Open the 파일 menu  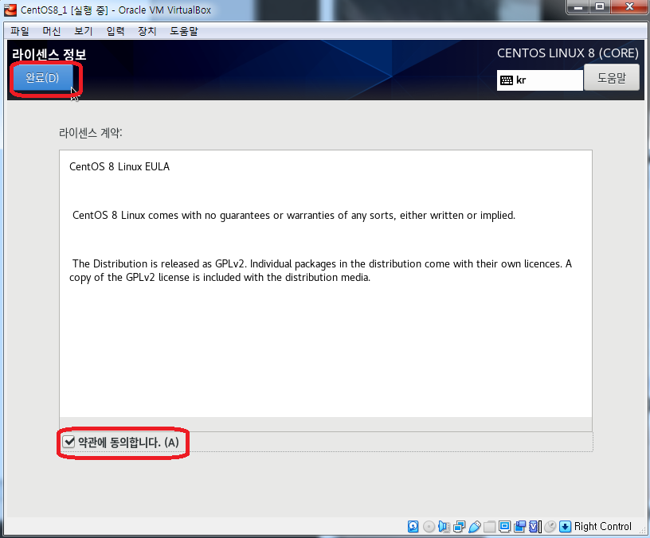click(20, 31)
